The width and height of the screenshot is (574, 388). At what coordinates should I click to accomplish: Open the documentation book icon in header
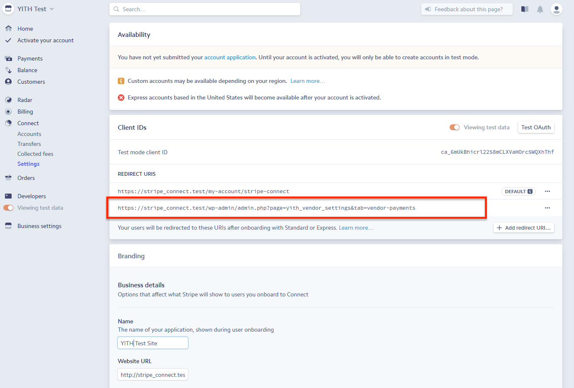click(x=525, y=9)
